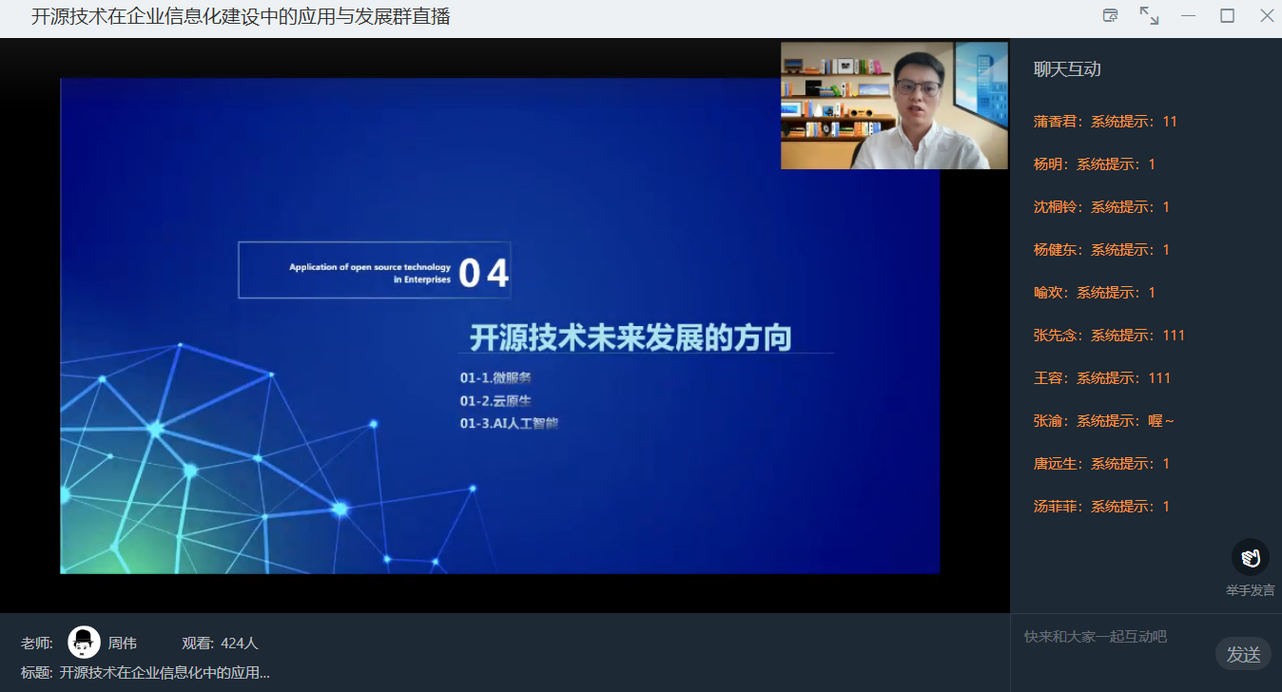Select 张渝's chat message
Screen dimensions: 1282x692
[x=1103, y=421]
